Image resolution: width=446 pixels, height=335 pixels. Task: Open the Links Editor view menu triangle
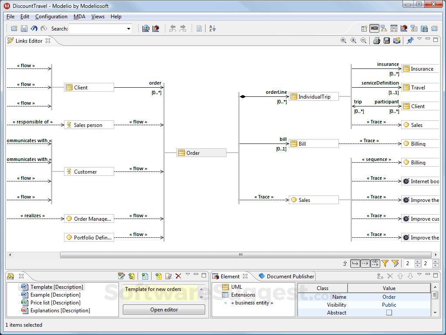click(x=419, y=39)
